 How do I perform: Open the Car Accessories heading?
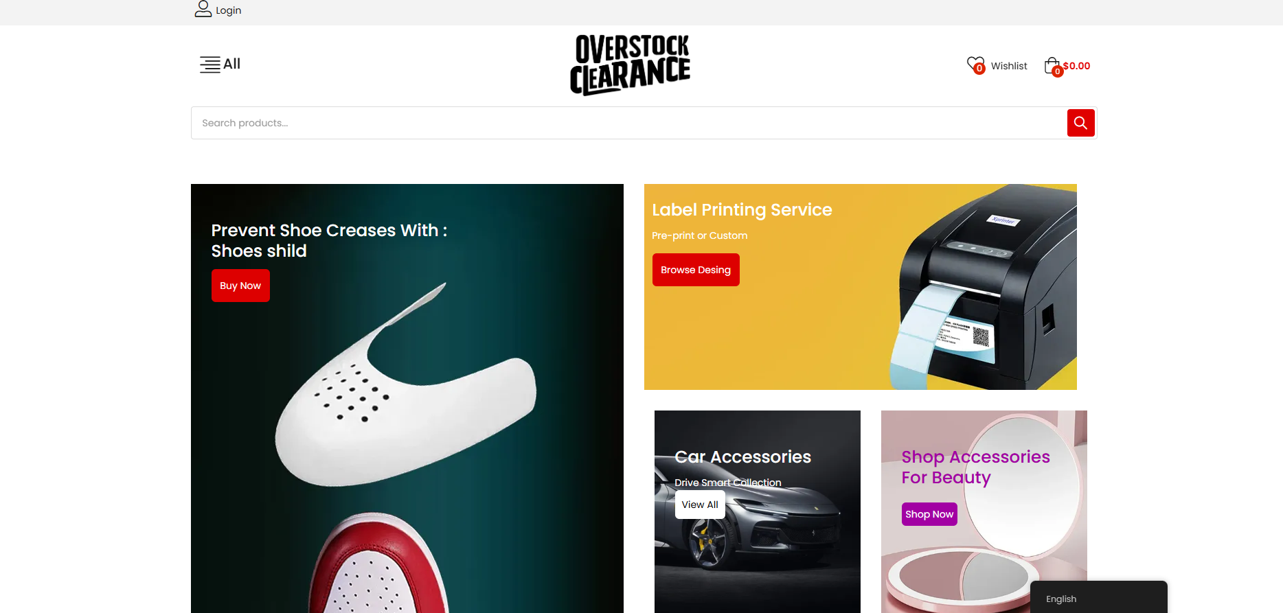pos(743,457)
